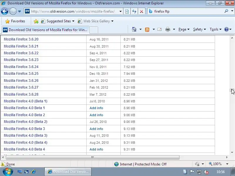Open the Windows Start orb
235x176 pixels.
[x=8, y=171]
